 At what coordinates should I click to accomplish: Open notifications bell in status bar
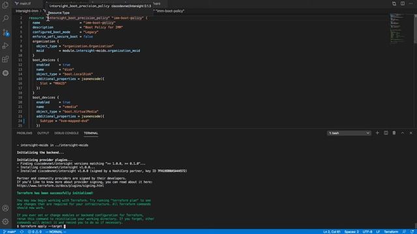[x=412, y=231]
